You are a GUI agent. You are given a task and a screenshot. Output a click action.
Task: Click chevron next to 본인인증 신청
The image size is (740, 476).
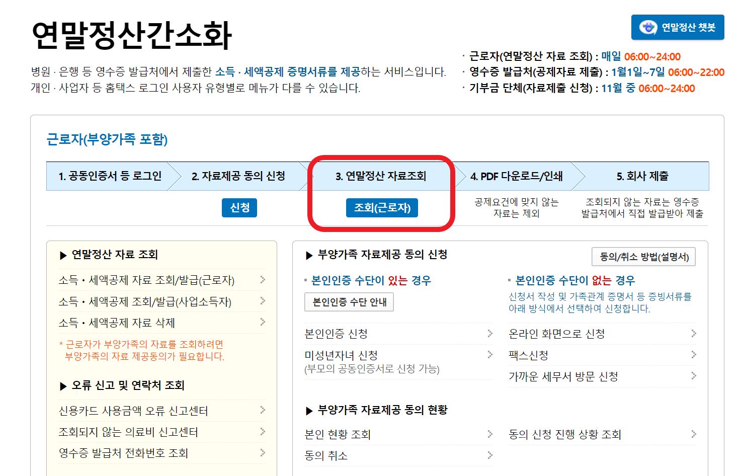(x=490, y=333)
